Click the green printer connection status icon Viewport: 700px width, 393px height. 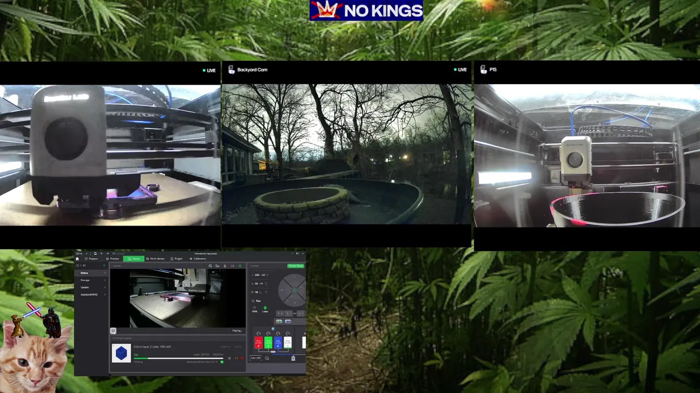104,265
